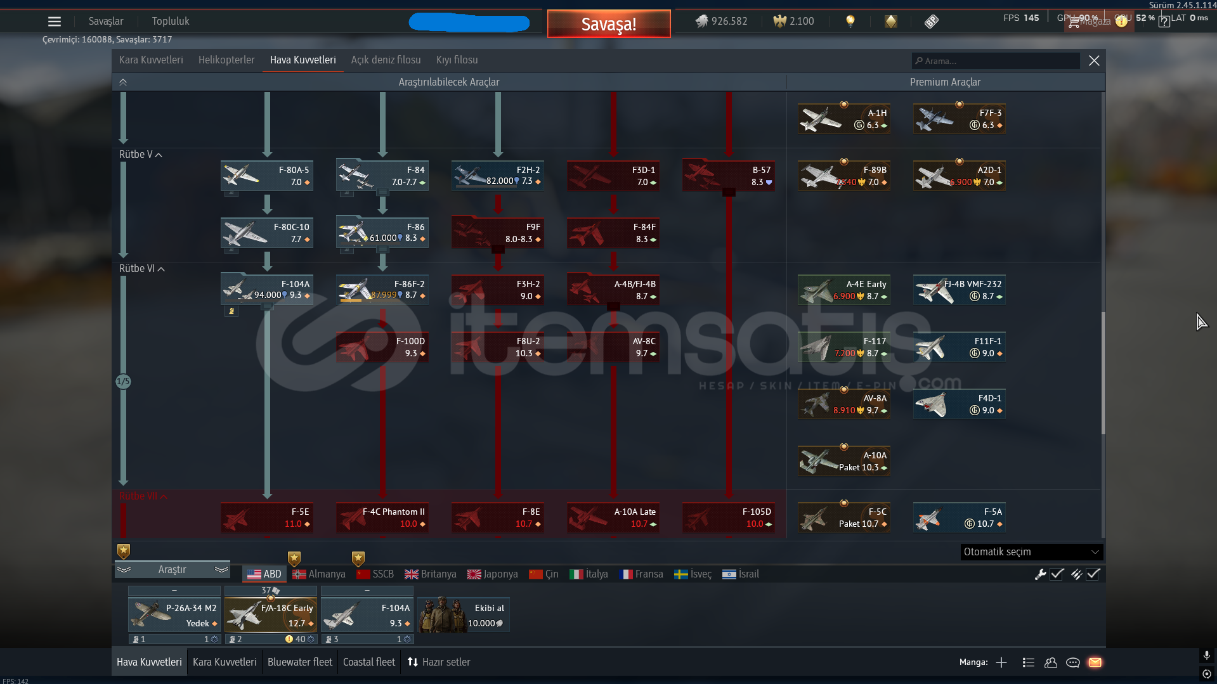Select the F/A-18C Early crew slot

pyautogui.click(x=271, y=615)
